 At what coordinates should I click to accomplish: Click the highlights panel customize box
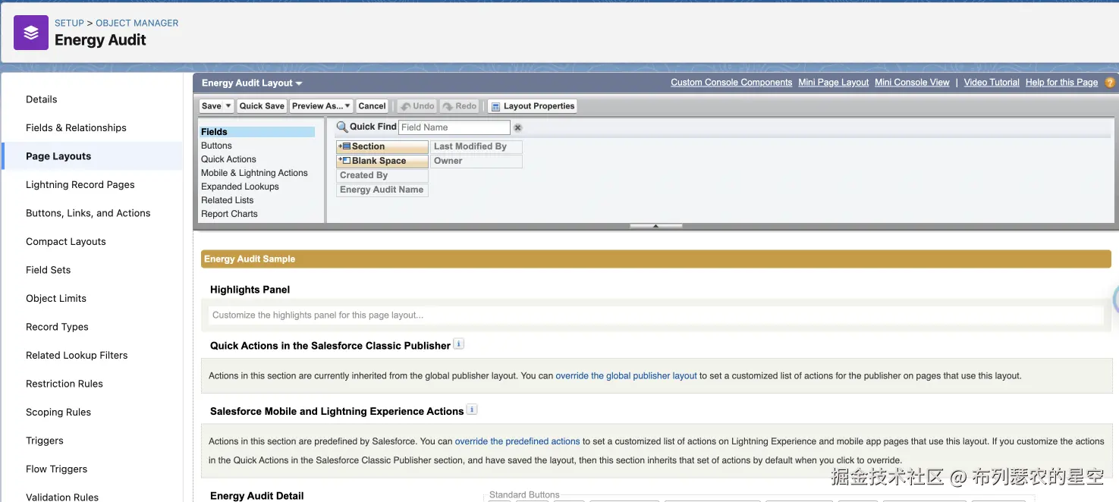[655, 315]
